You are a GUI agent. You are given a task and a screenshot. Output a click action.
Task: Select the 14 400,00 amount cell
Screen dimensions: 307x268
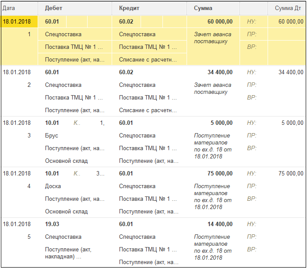(220, 224)
